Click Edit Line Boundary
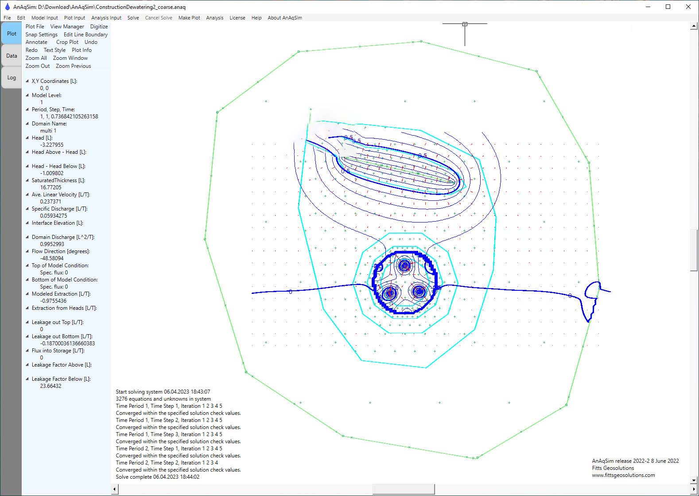Image resolution: width=699 pixels, height=496 pixels. click(85, 35)
